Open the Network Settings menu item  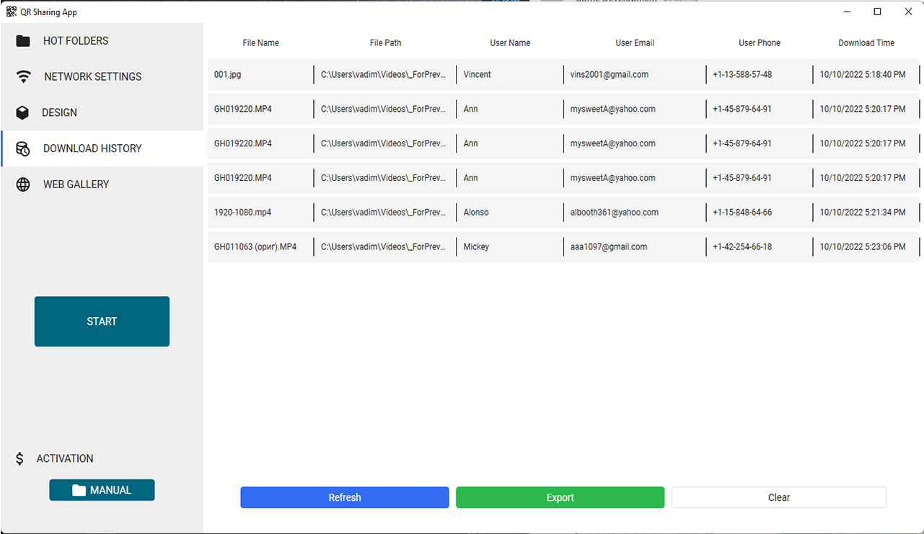pyautogui.click(x=92, y=76)
